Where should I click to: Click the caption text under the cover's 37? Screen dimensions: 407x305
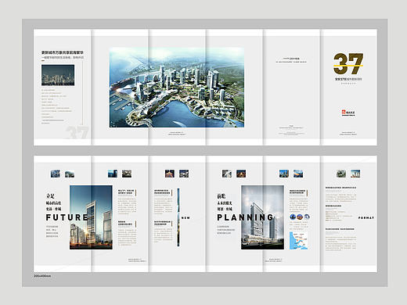348,79
